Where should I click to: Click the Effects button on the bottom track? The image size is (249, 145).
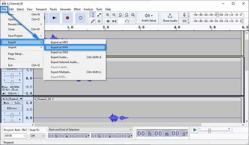pyautogui.click(x=12, y=108)
